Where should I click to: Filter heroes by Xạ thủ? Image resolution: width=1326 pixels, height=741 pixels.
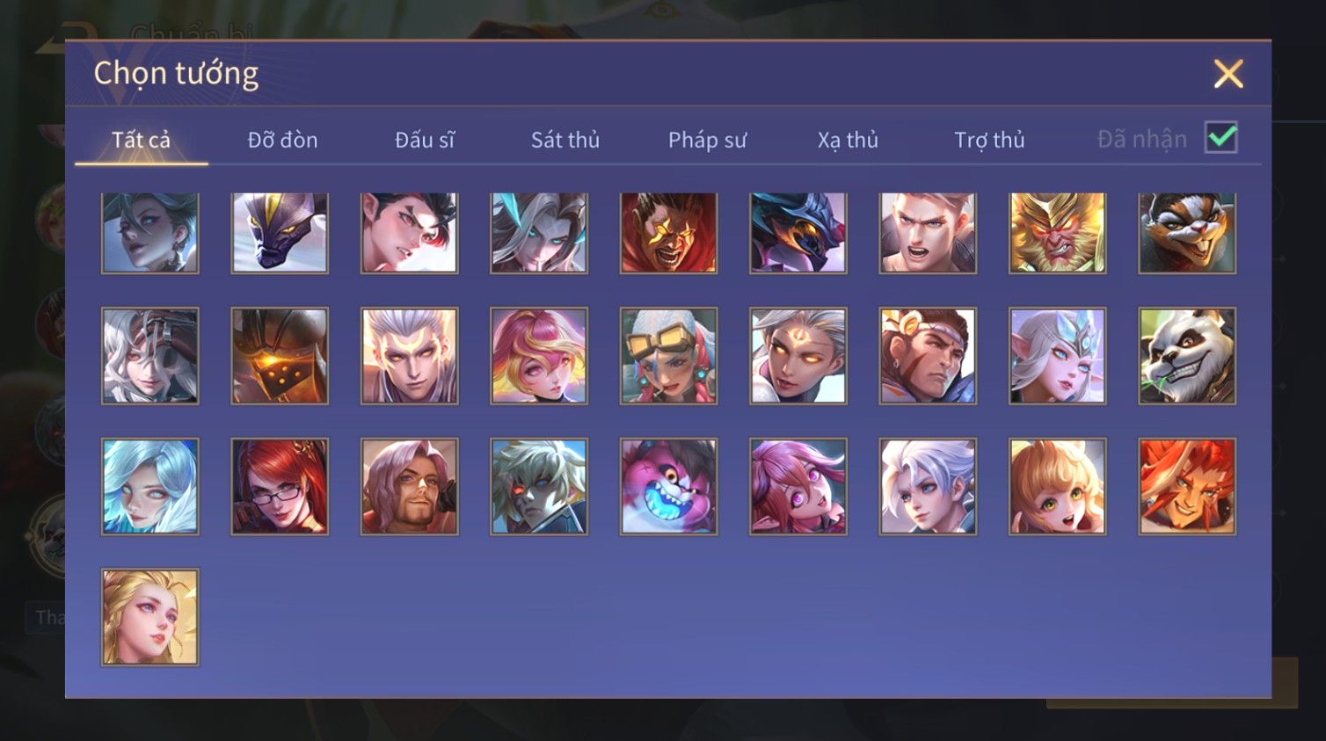point(848,139)
